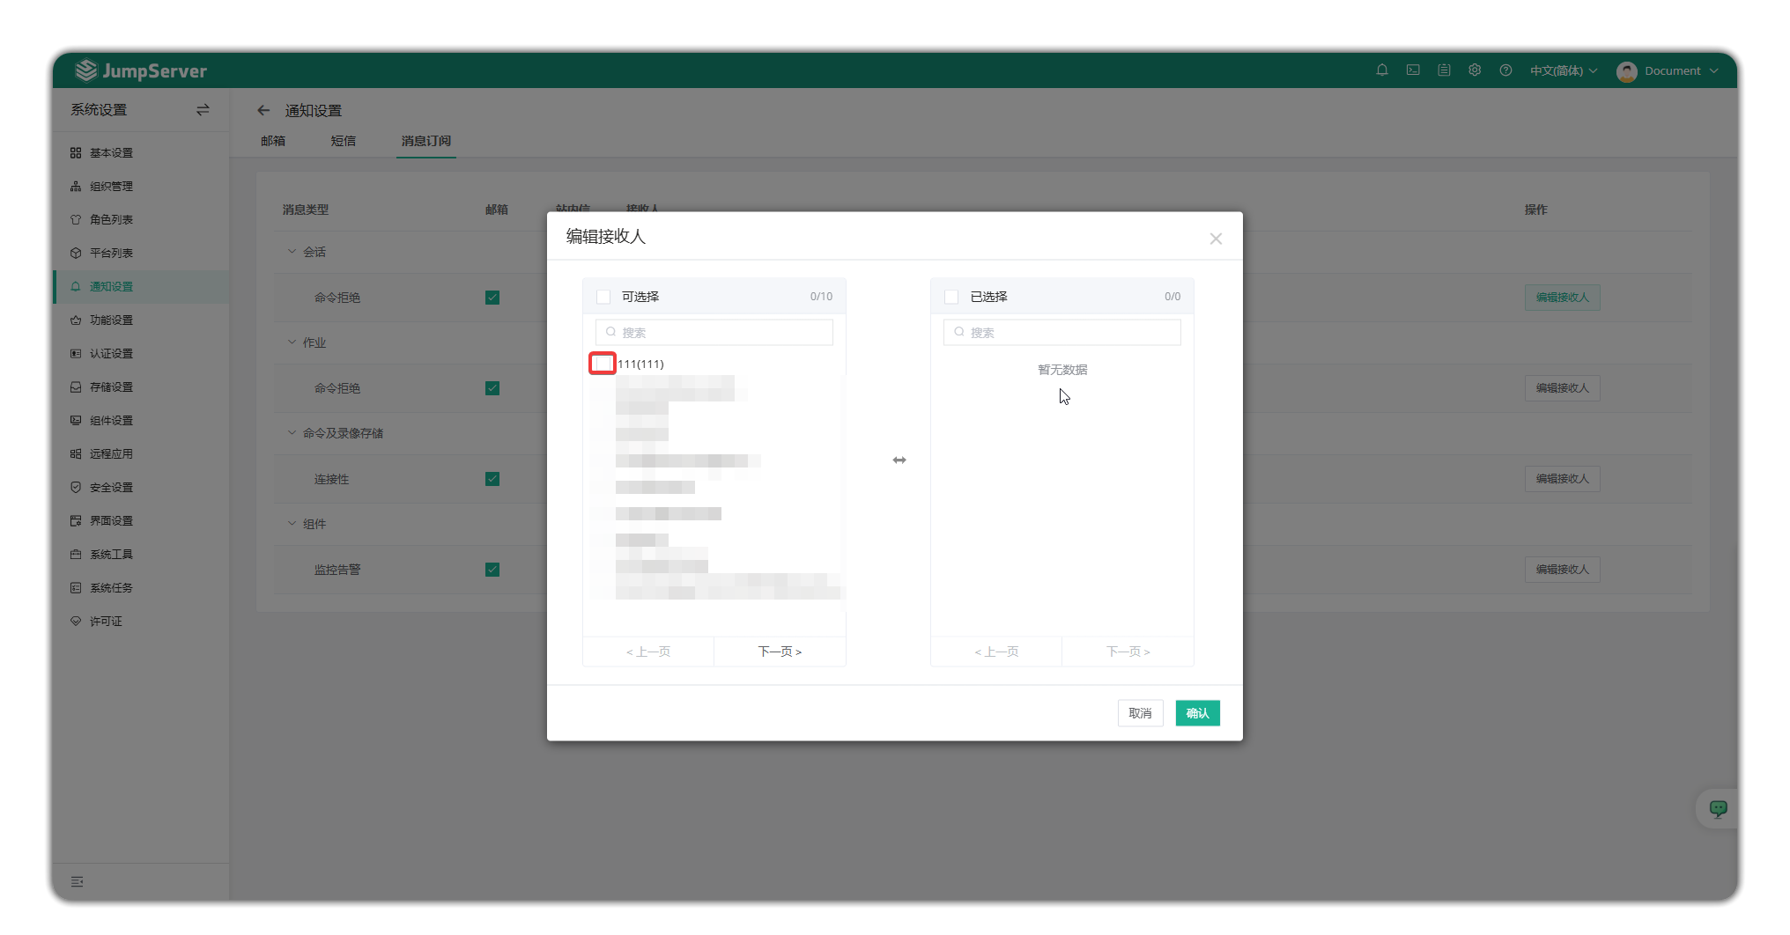Toggle 邮箱 checkbox for 监控告警

(x=492, y=570)
